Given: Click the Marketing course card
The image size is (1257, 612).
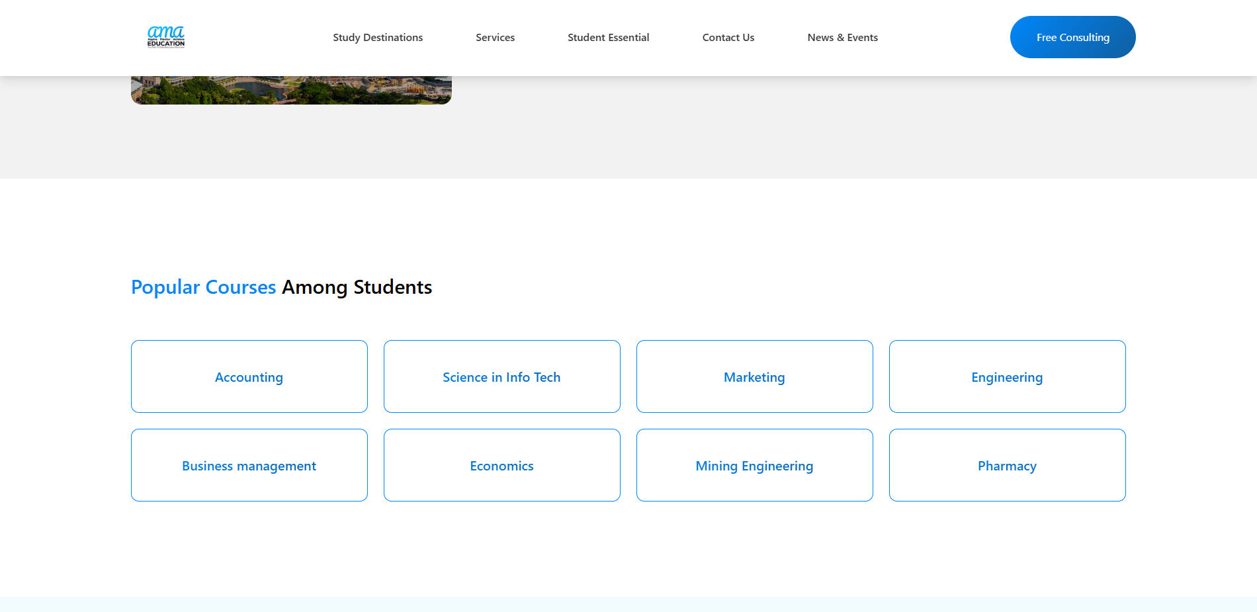Looking at the screenshot, I should pyautogui.click(x=754, y=376).
